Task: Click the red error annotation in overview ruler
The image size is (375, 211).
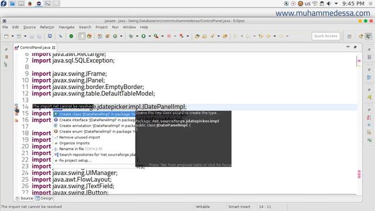Action: coord(359,61)
